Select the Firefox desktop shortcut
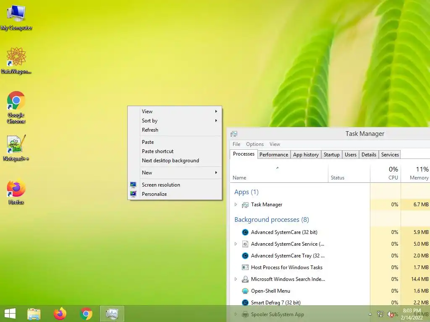430x322 pixels. 16,192
